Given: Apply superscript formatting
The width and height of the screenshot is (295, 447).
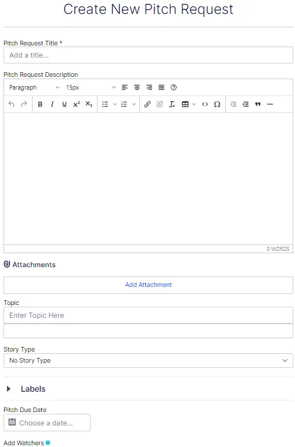Looking at the screenshot, I should (x=77, y=104).
